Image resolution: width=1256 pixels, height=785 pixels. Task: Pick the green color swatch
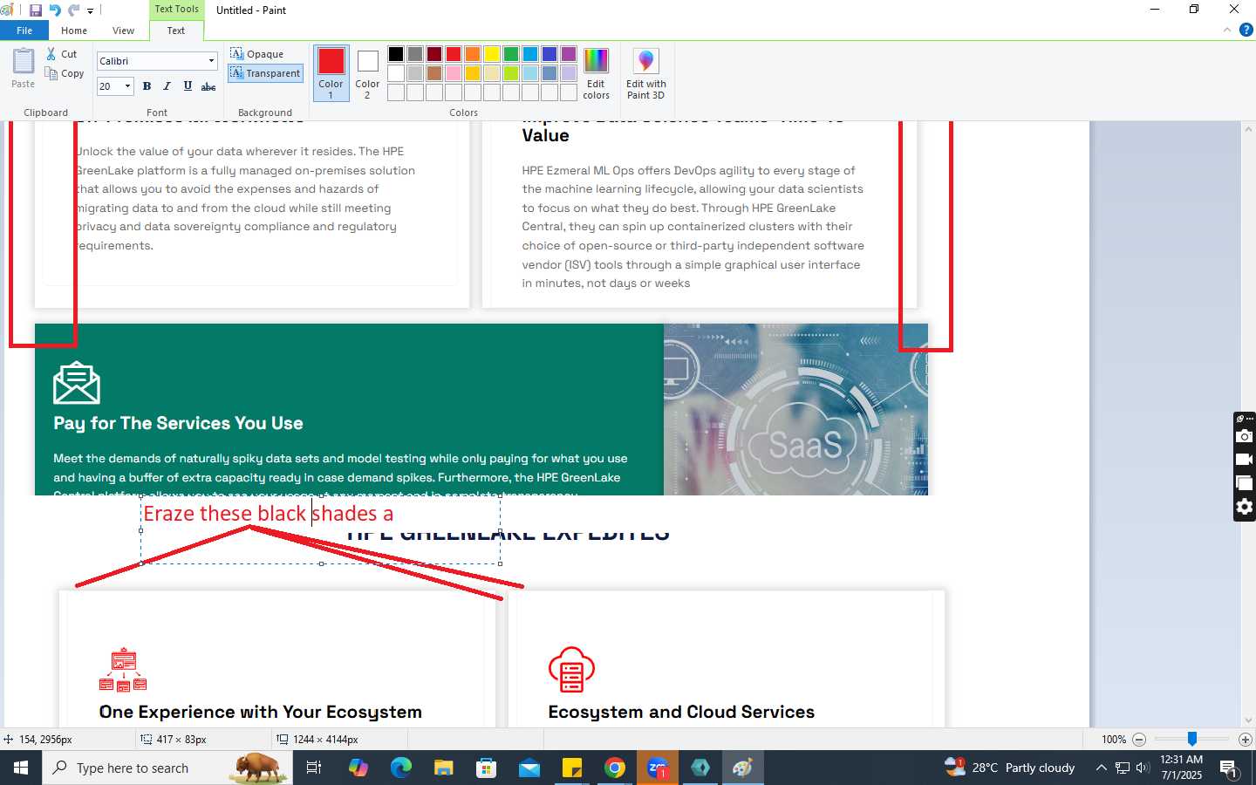click(x=511, y=54)
